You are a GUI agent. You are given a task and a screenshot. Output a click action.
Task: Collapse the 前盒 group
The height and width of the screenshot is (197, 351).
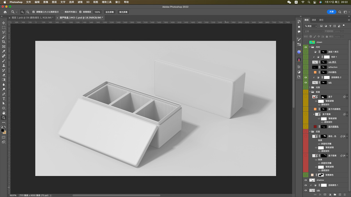click(310, 92)
